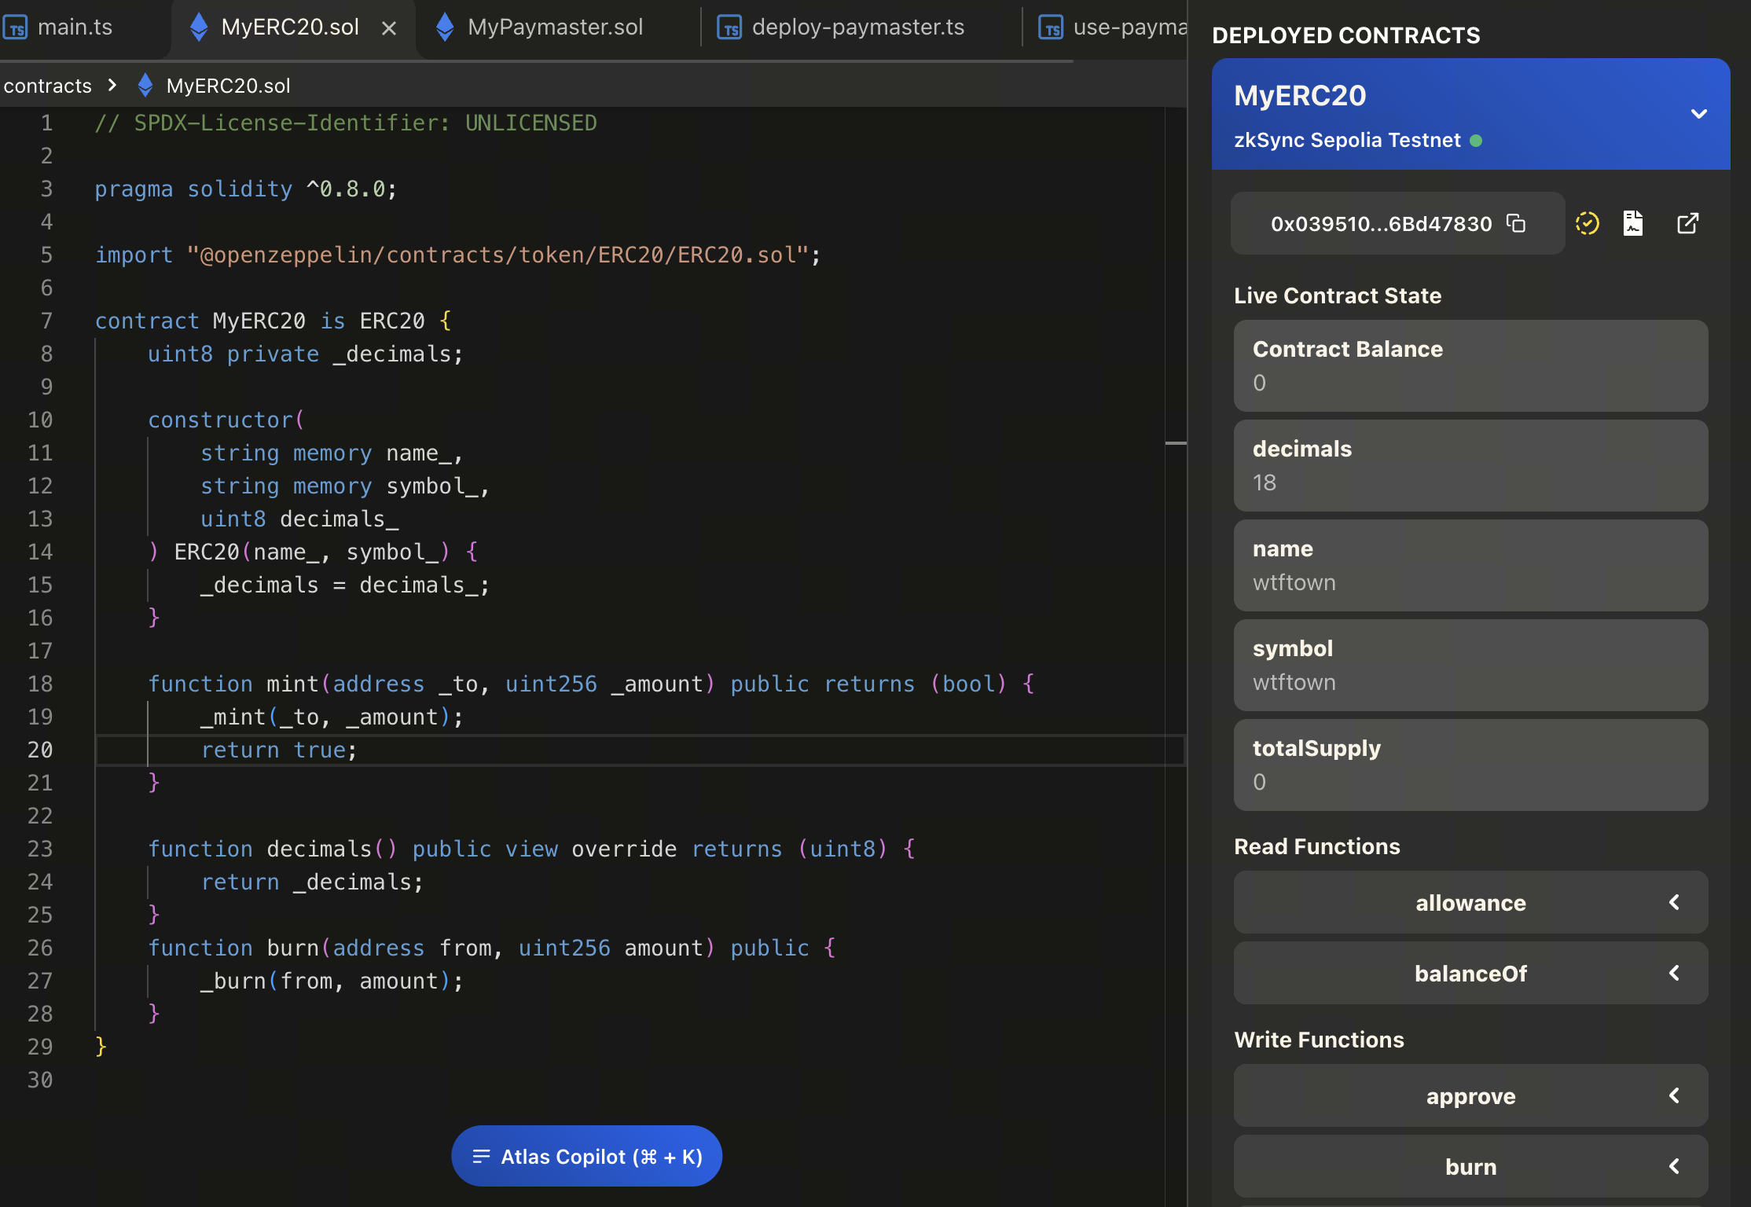Click the Atlas Copilot menu lines icon
The width and height of the screenshot is (1751, 1207).
click(481, 1156)
